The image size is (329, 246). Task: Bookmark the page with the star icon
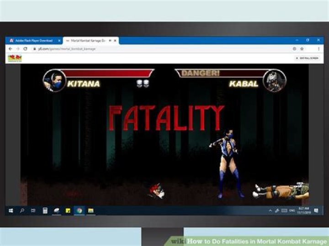coord(302,49)
